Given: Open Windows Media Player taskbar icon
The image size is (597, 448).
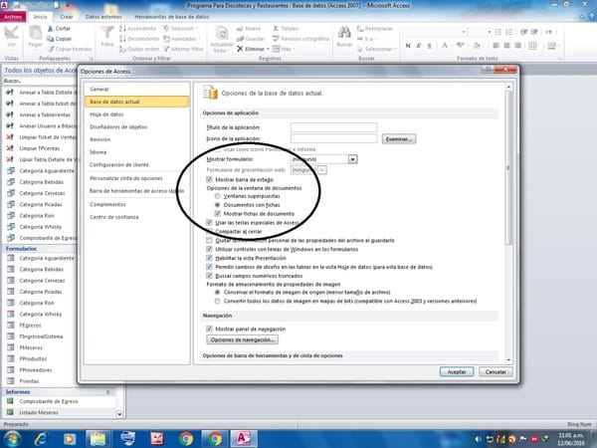Looking at the screenshot, I should pos(70,439).
